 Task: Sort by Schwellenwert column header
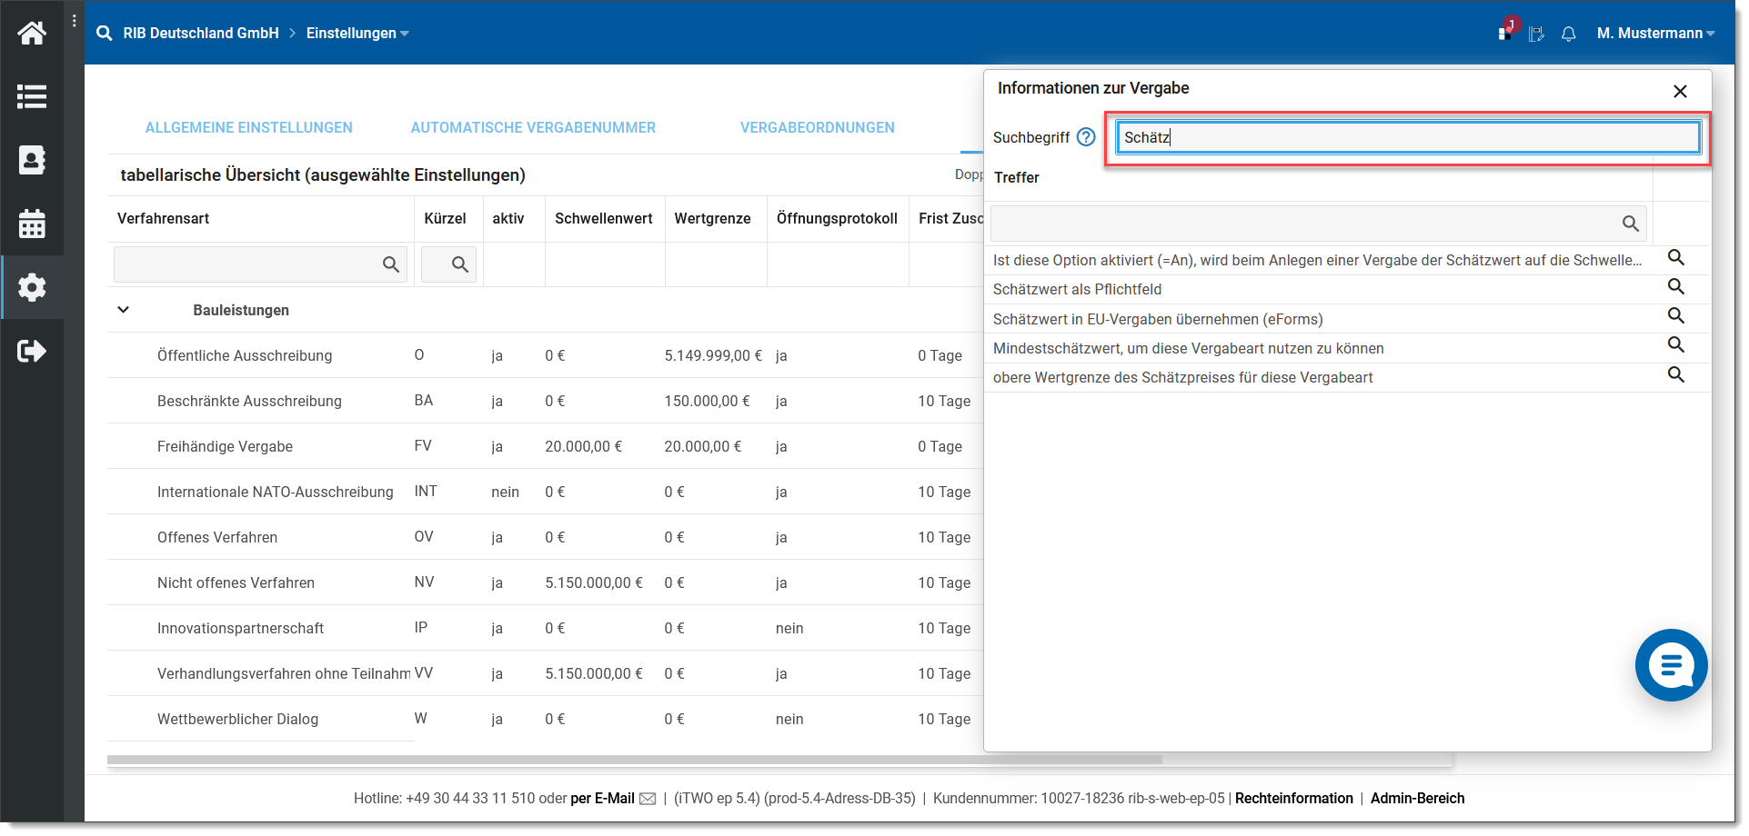pyautogui.click(x=604, y=219)
